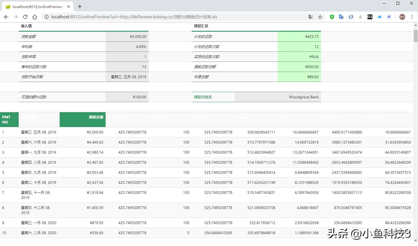Click the green shield T extension
The height and width of the screenshot is (246, 418).
tap(332, 17)
